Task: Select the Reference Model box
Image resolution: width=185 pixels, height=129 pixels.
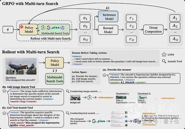Action: pos(108,17)
